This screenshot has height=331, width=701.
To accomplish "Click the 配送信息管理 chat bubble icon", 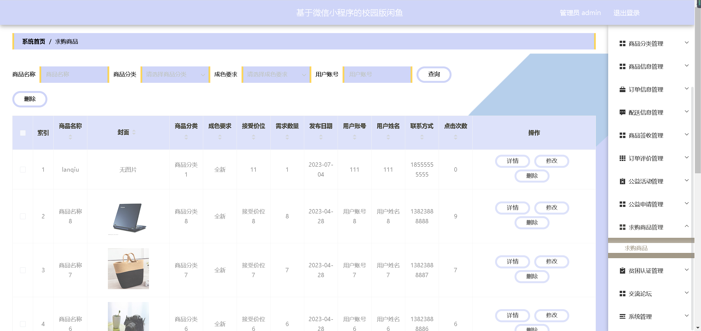I will [x=622, y=112].
